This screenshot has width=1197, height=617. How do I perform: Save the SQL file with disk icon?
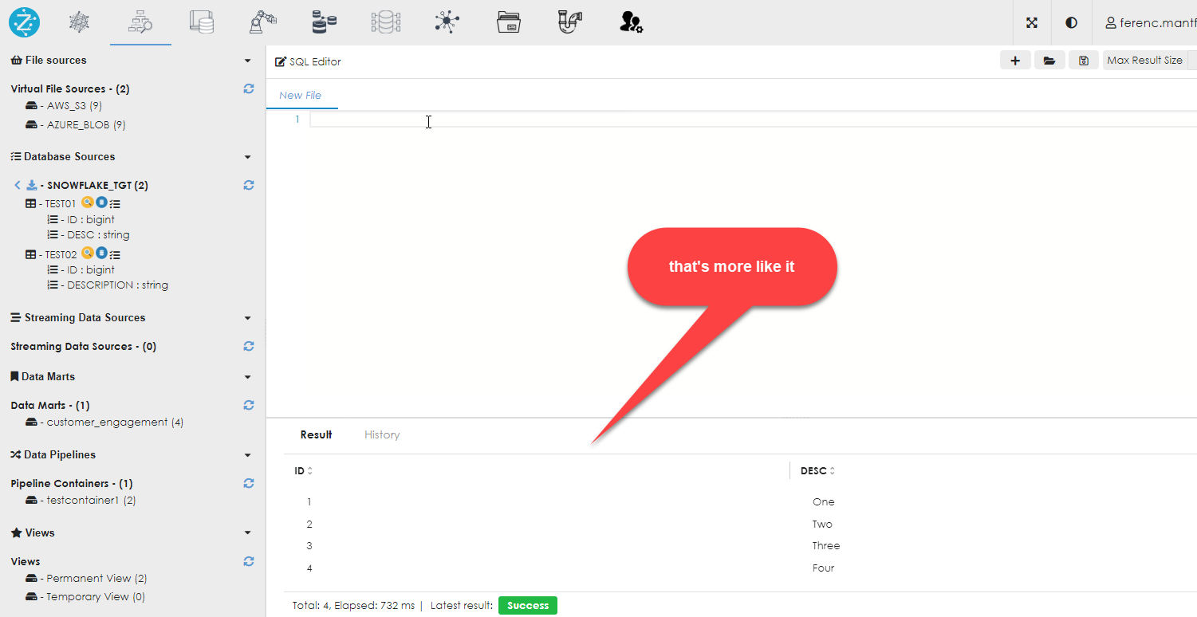tap(1083, 61)
